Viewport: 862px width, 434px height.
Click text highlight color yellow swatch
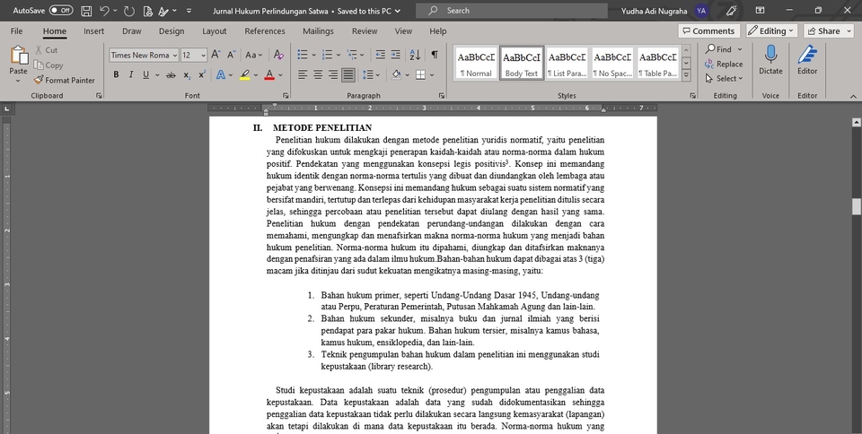tap(245, 75)
